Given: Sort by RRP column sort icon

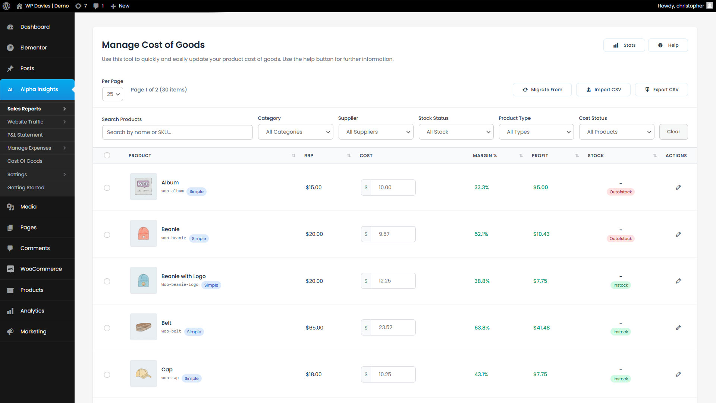Looking at the screenshot, I should click(349, 156).
